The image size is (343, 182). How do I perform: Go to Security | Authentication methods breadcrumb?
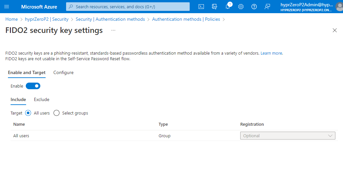[110, 19]
